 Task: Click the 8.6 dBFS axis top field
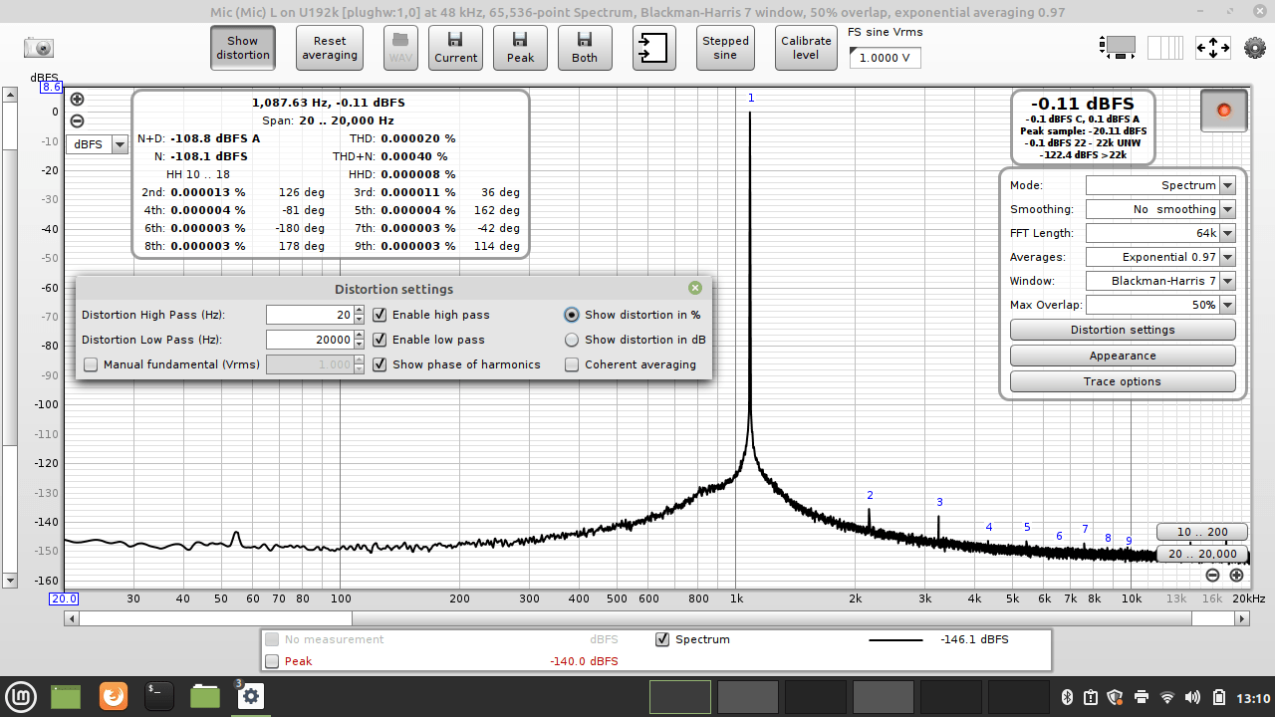52,88
